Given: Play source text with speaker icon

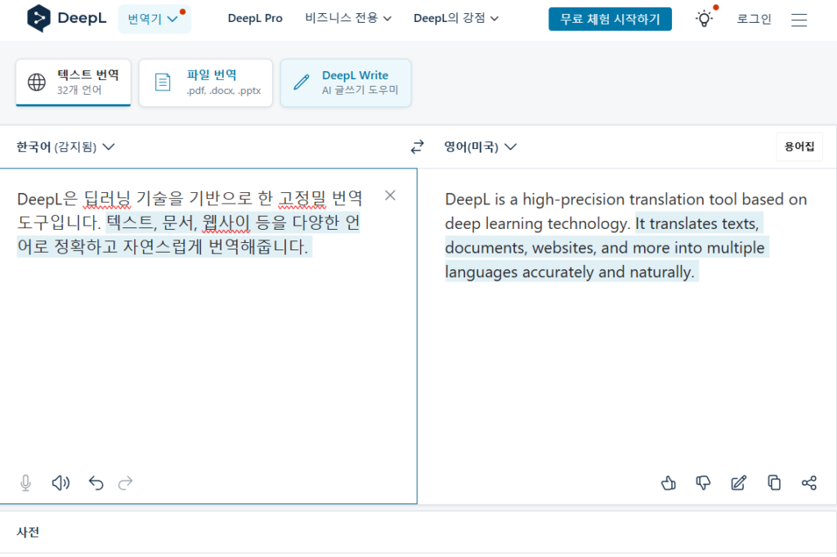Looking at the screenshot, I should tap(60, 483).
